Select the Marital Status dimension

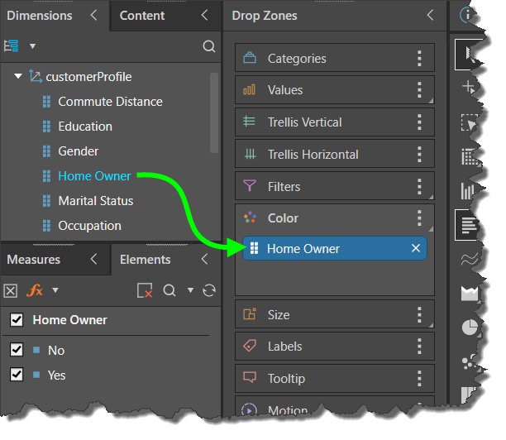[x=95, y=201]
